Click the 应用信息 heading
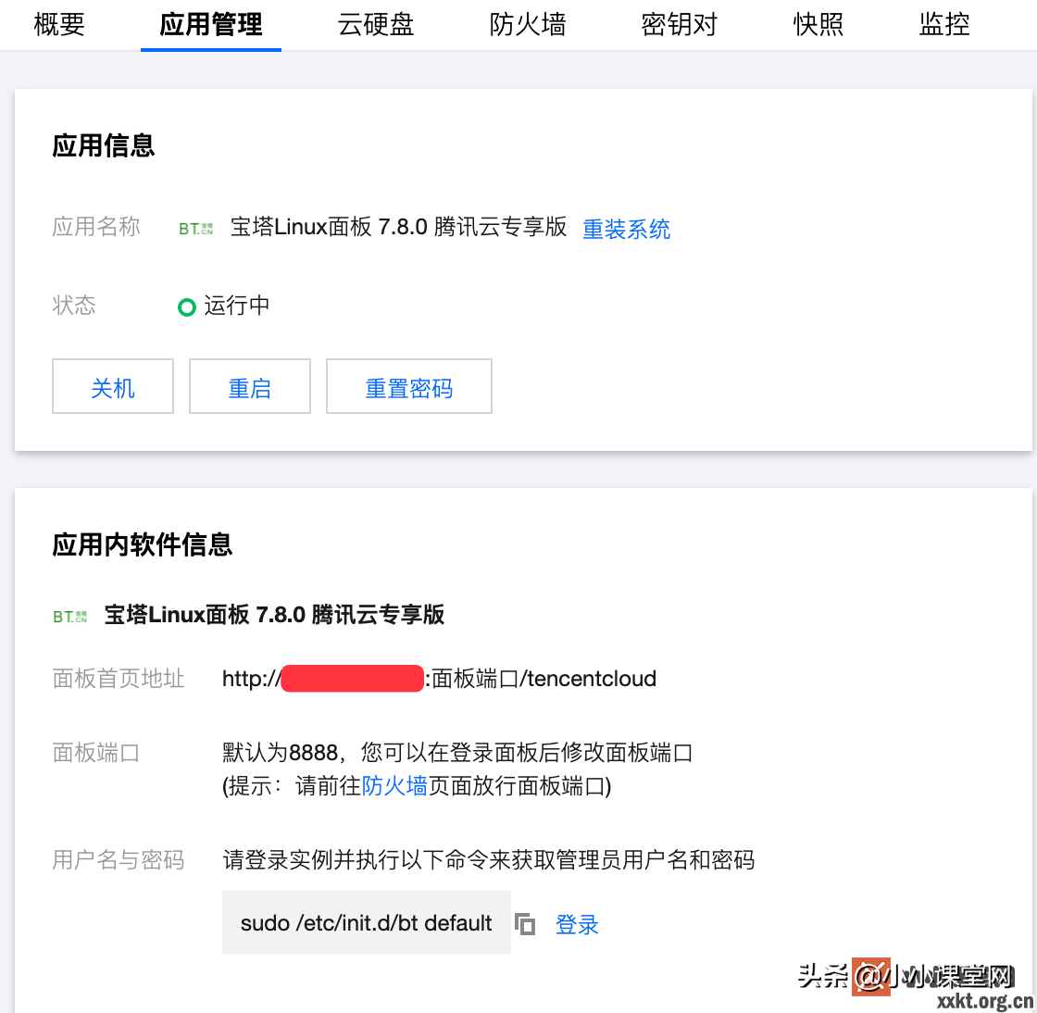The height and width of the screenshot is (1013, 1037). (x=103, y=145)
